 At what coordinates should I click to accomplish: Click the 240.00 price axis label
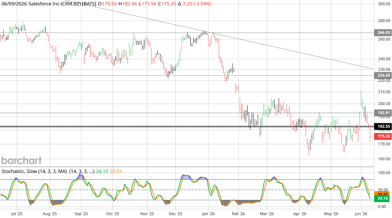coord(384,59)
